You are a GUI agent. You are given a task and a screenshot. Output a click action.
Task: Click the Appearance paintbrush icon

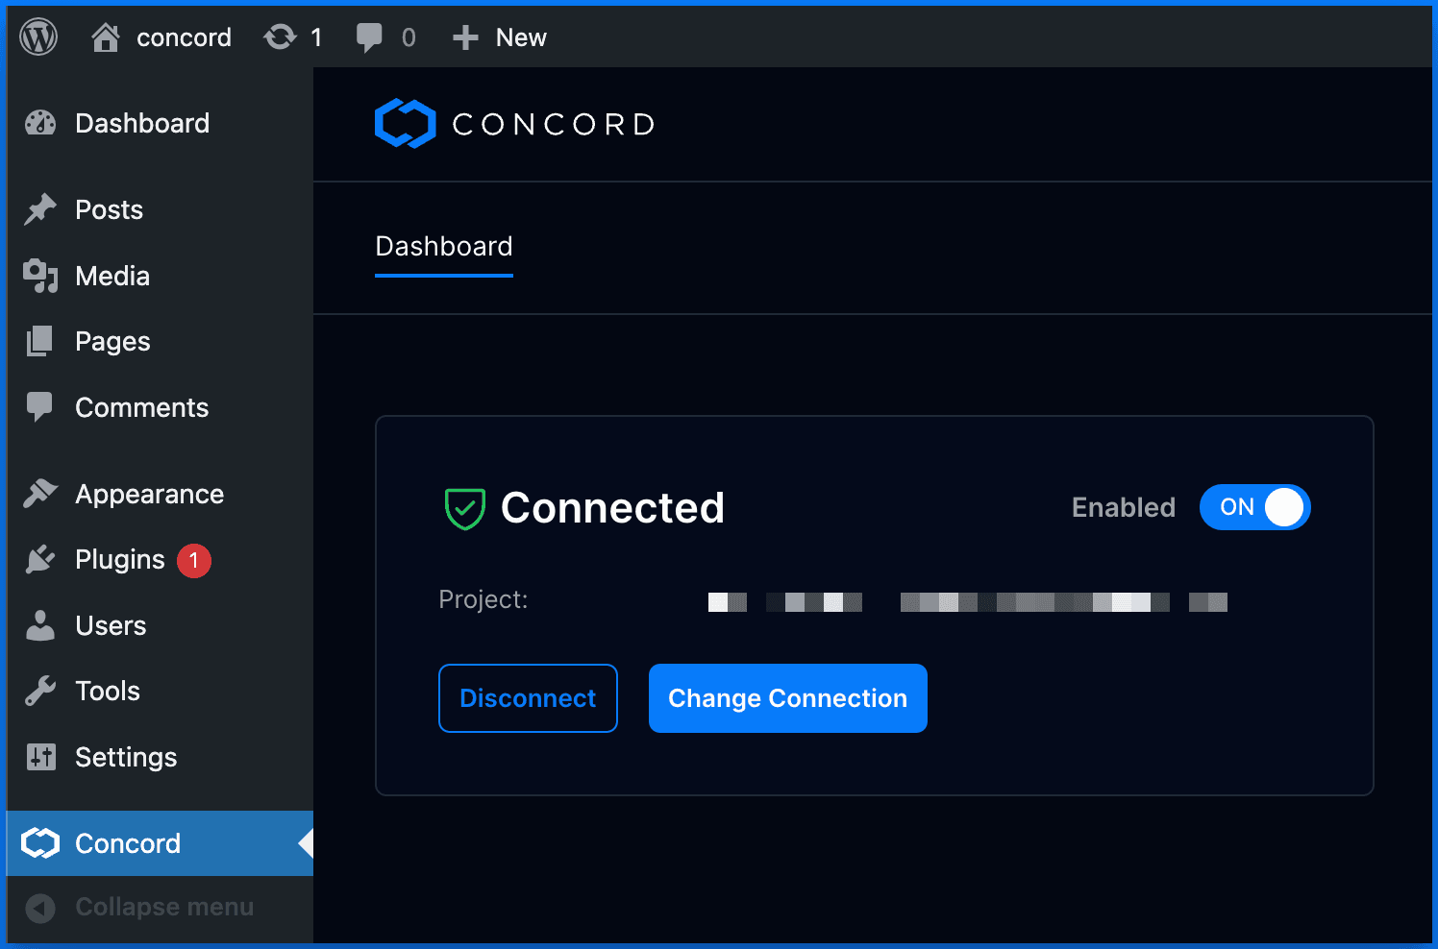[x=40, y=494]
